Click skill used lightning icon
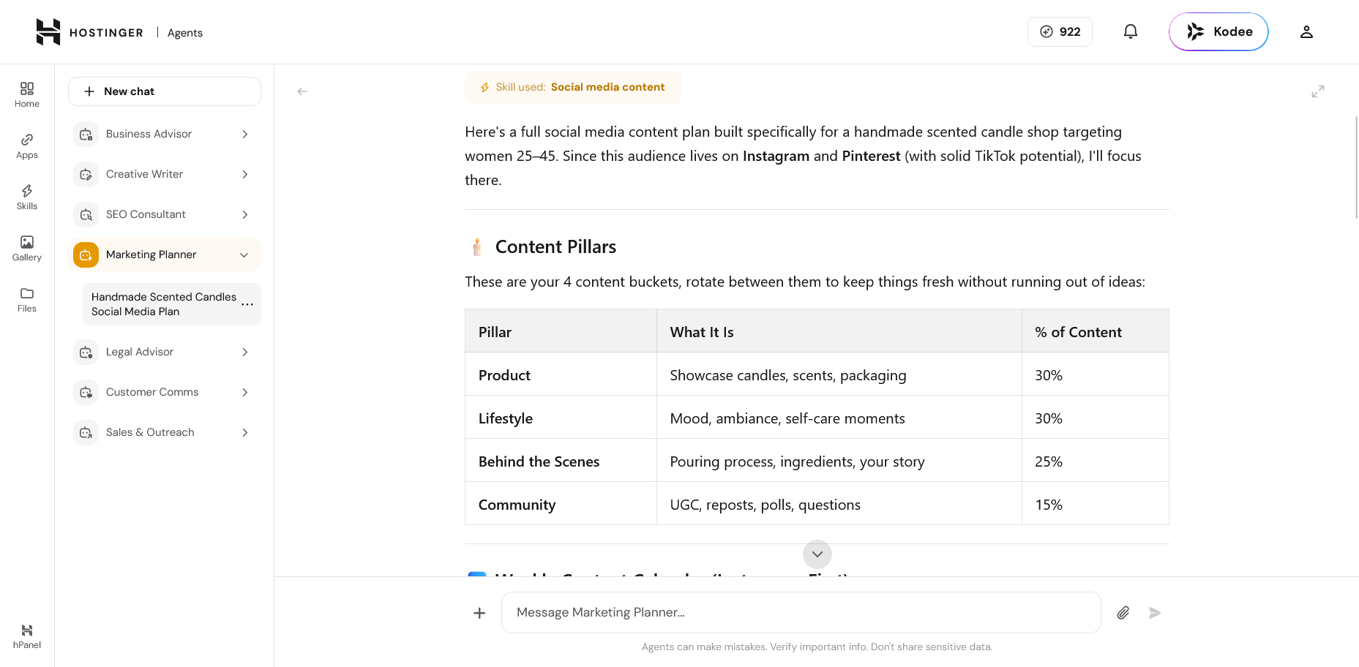Image resolution: width=1359 pixels, height=667 pixels. (x=484, y=88)
